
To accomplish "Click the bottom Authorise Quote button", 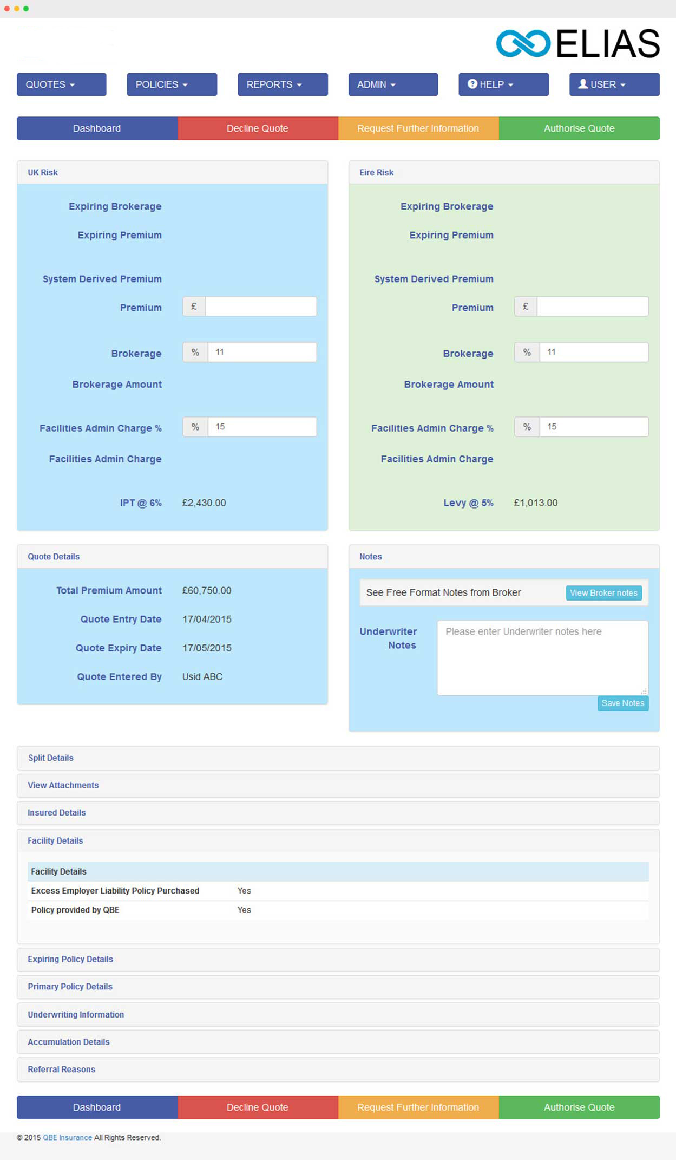I will tap(579, 1107).
